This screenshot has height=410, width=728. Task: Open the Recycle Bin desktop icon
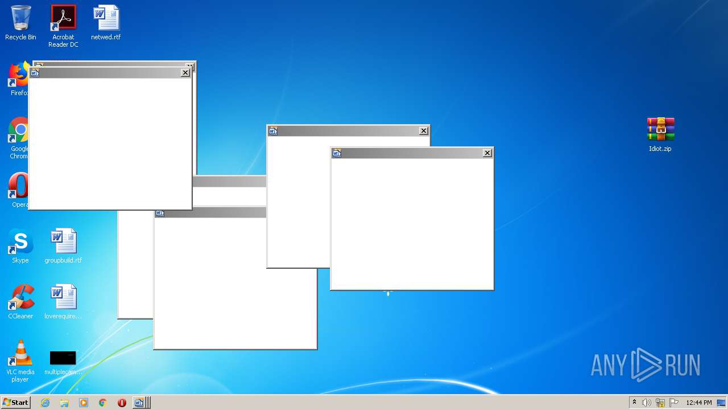click(20, 23)
